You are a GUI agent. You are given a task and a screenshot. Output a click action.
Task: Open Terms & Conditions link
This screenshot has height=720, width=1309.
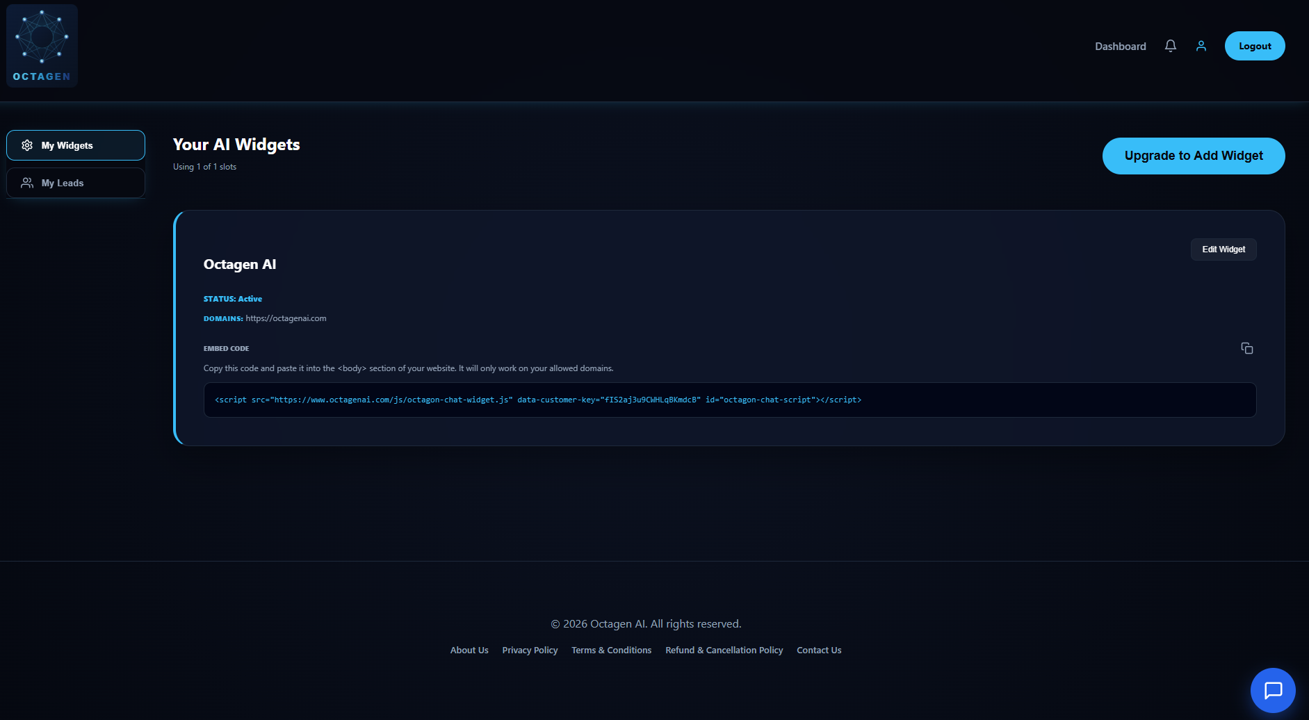pos(611,651)
